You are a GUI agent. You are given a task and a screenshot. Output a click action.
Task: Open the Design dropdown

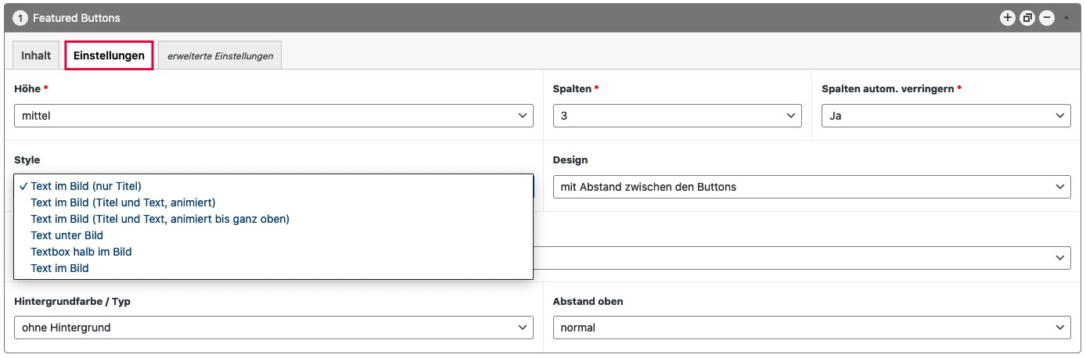[811, 187]
